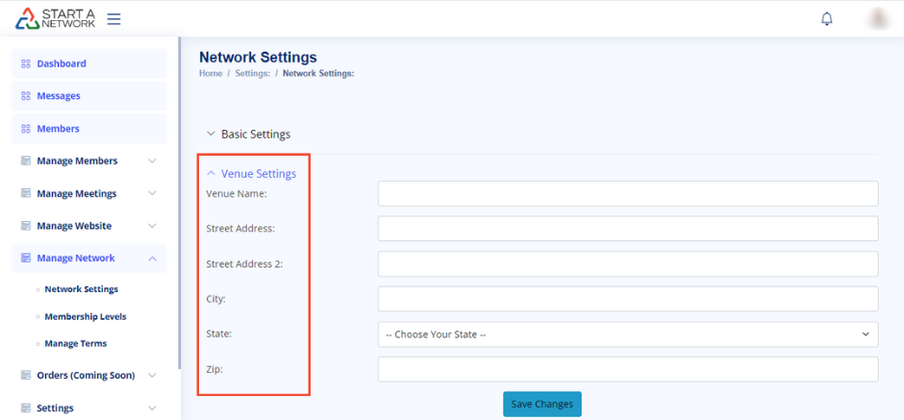904x420 pixels.
Task: Toggle the hamburger sidebar menu icon
Action: click(113, 18)
